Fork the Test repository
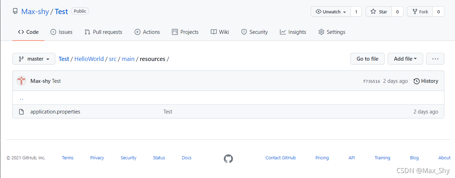455x178 pixels. click(x=420, y=12)
